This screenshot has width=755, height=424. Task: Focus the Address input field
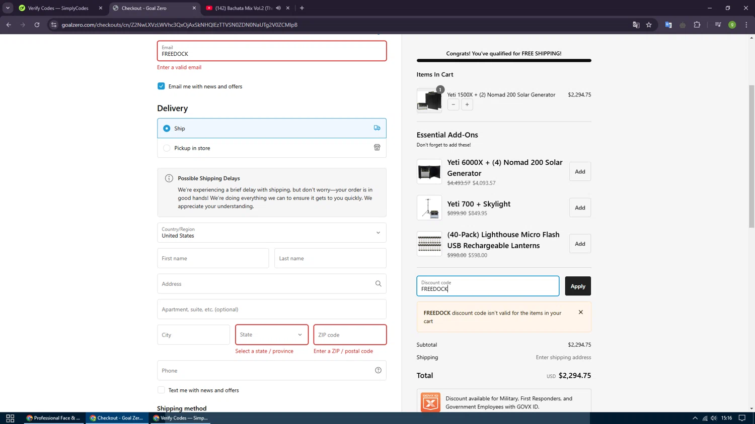pyautogui.click(x=272, y=284)
